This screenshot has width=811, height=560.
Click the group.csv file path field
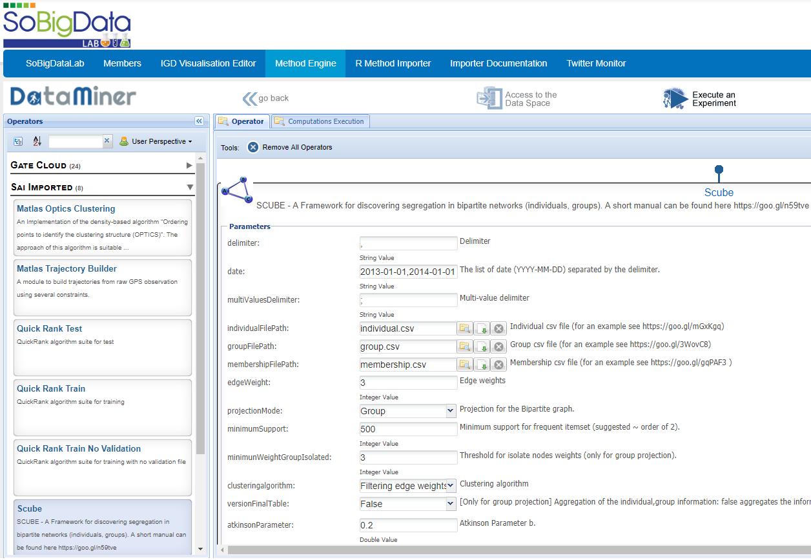408,346
